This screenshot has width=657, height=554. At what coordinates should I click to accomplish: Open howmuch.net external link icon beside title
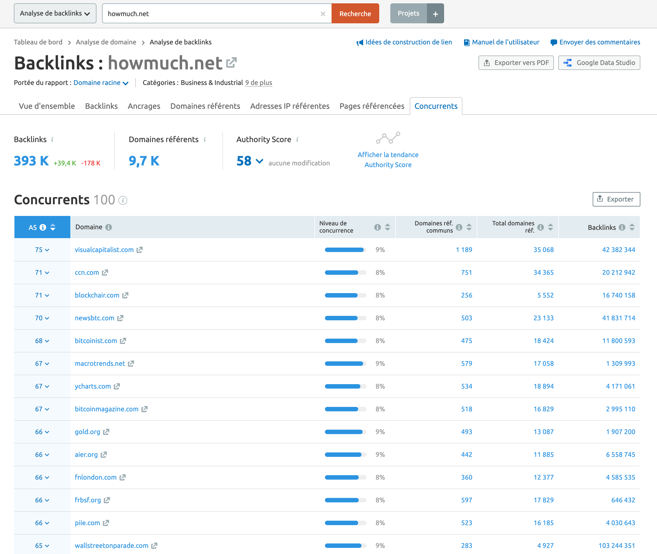point(231,62)
